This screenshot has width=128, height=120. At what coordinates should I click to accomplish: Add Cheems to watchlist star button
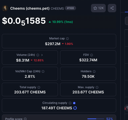[98, 8]
